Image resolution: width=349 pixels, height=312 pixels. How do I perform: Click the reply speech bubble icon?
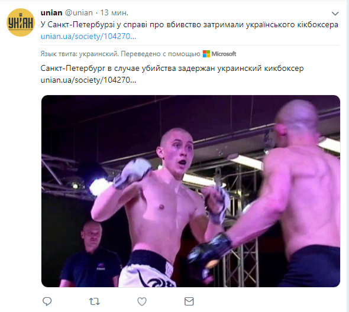[x=47, y=301]
